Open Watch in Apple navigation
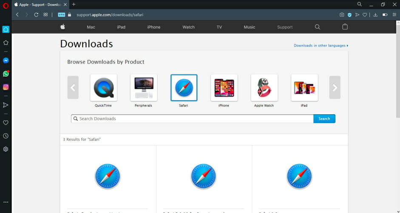 tap(188, 27)
